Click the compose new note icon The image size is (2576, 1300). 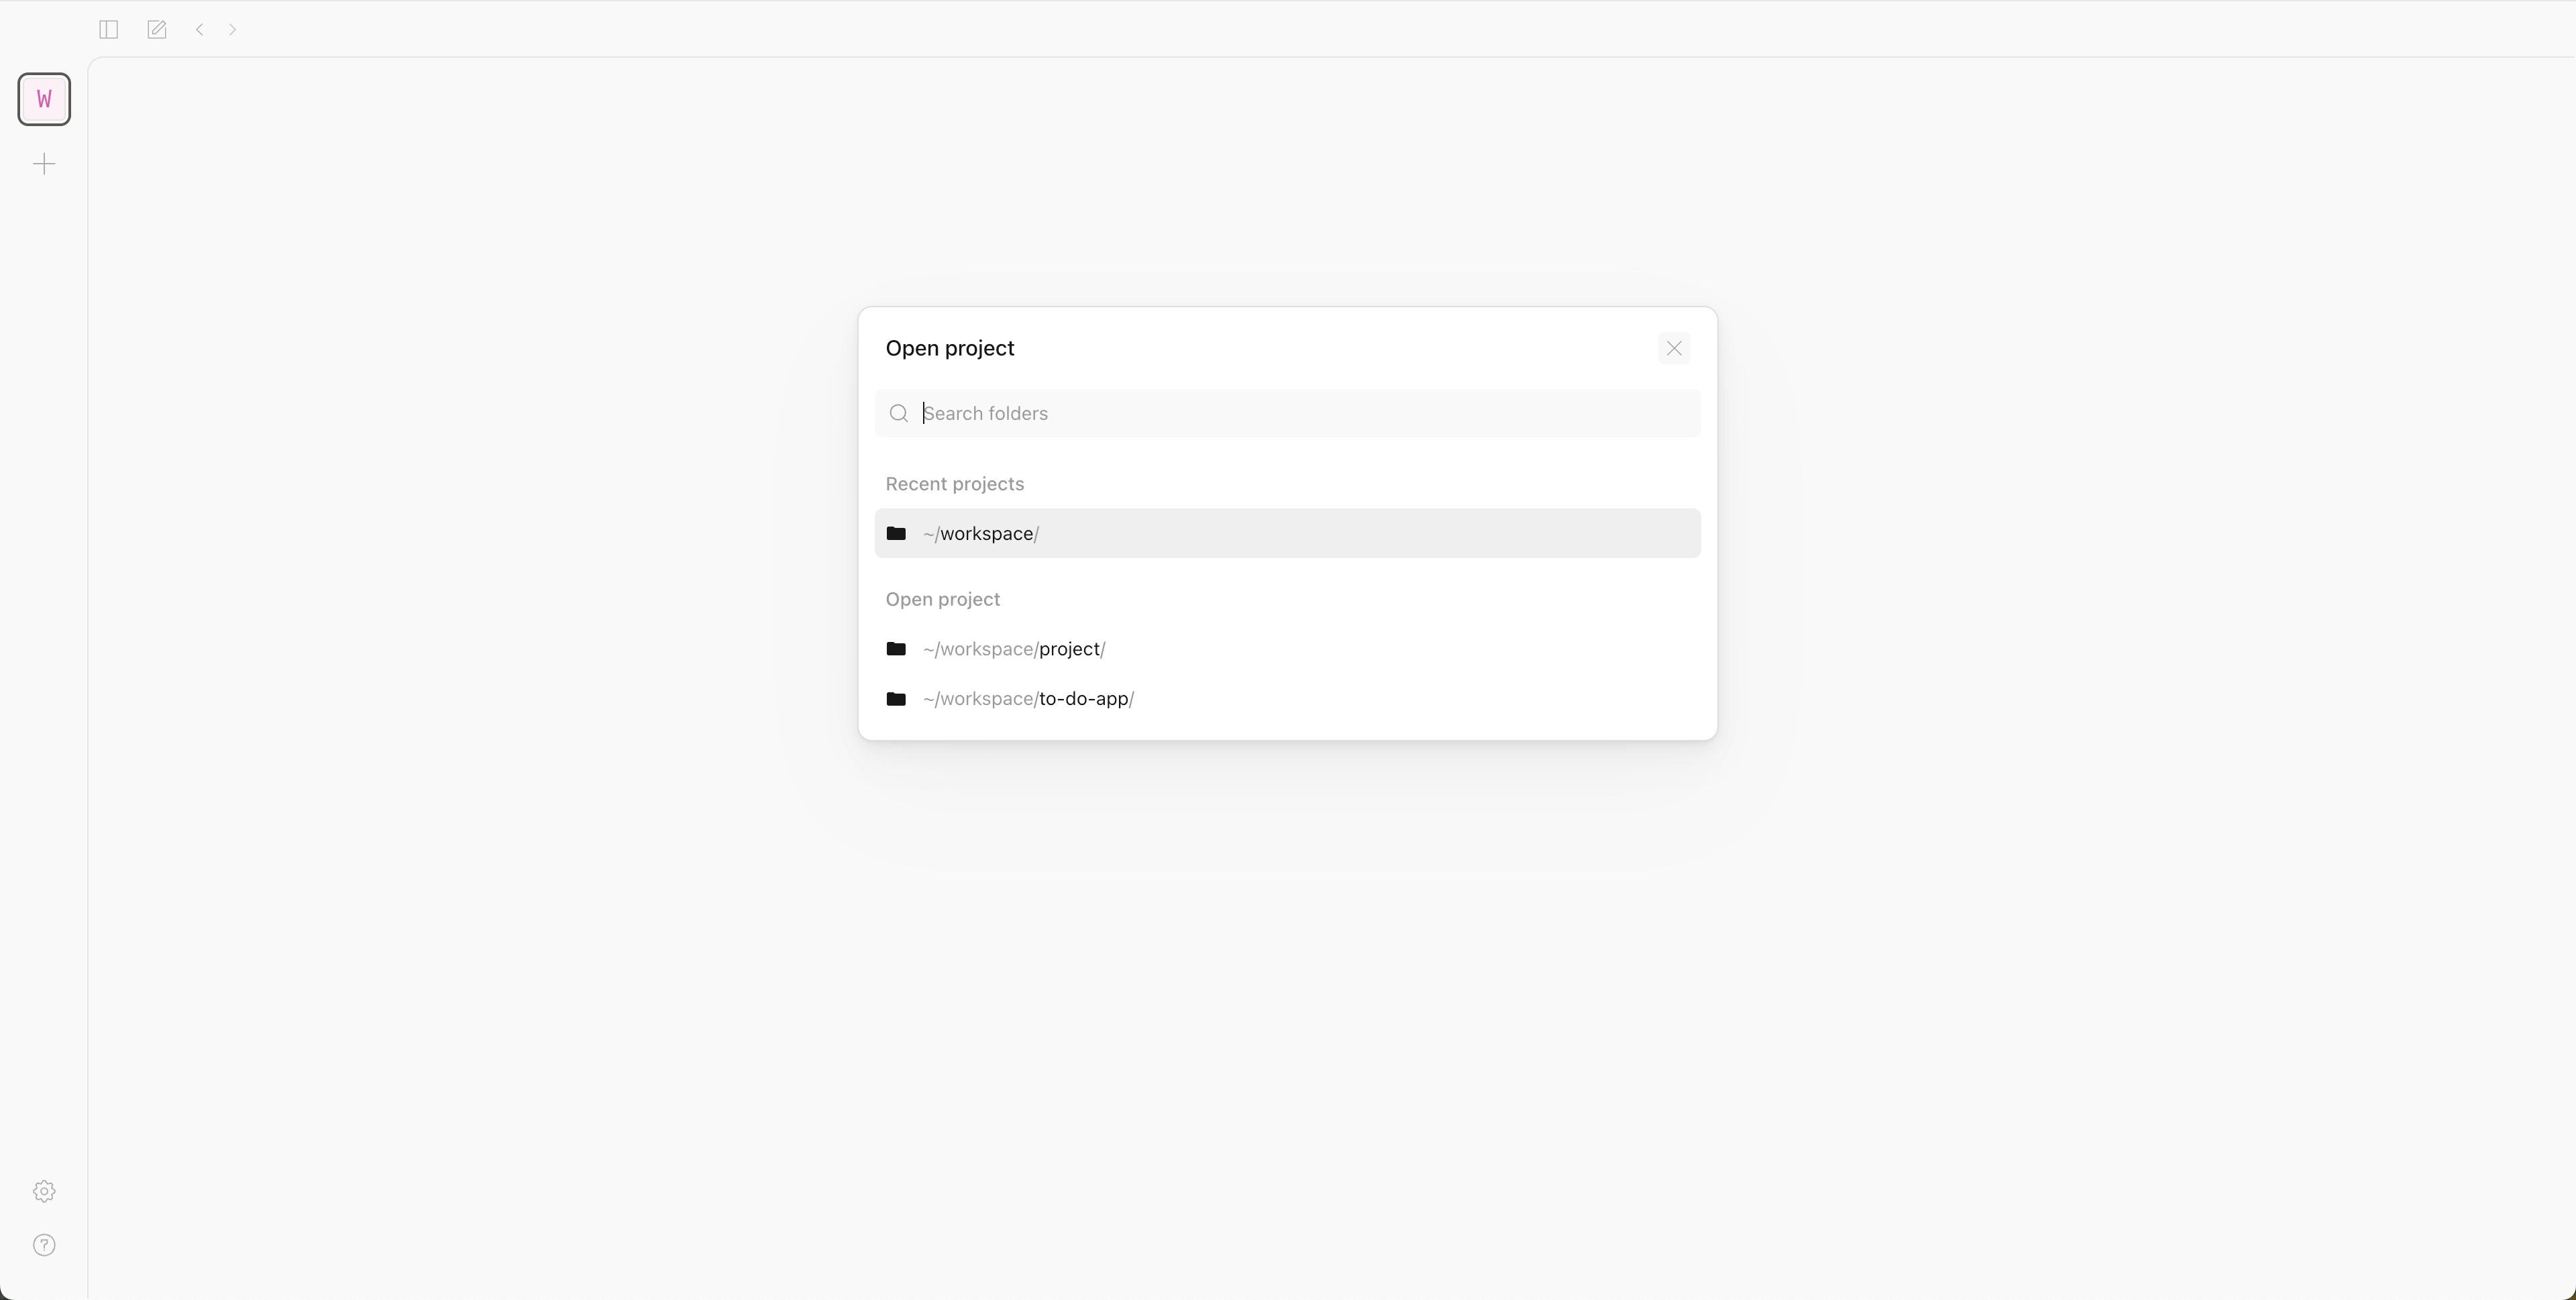156,29
